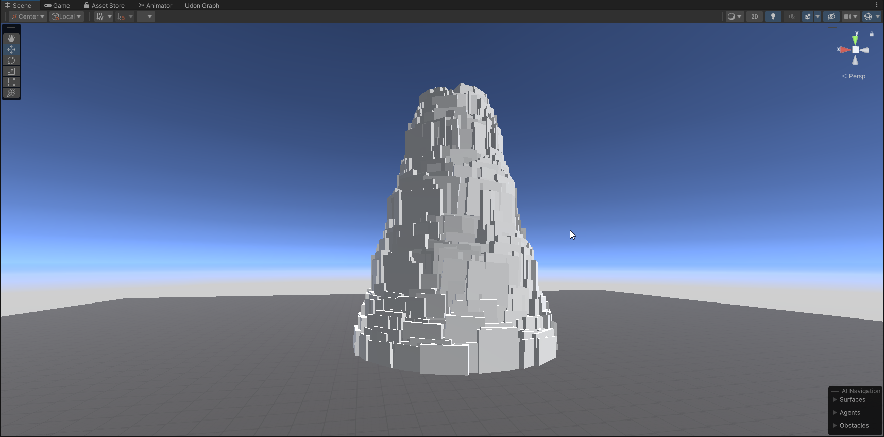884x437 pixels.
Task: Open the Udon Graph tab
Action: point(202,5)
